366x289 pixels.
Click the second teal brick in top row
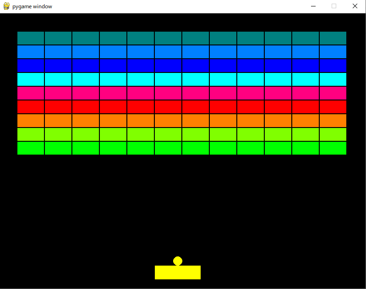(58, 38)
